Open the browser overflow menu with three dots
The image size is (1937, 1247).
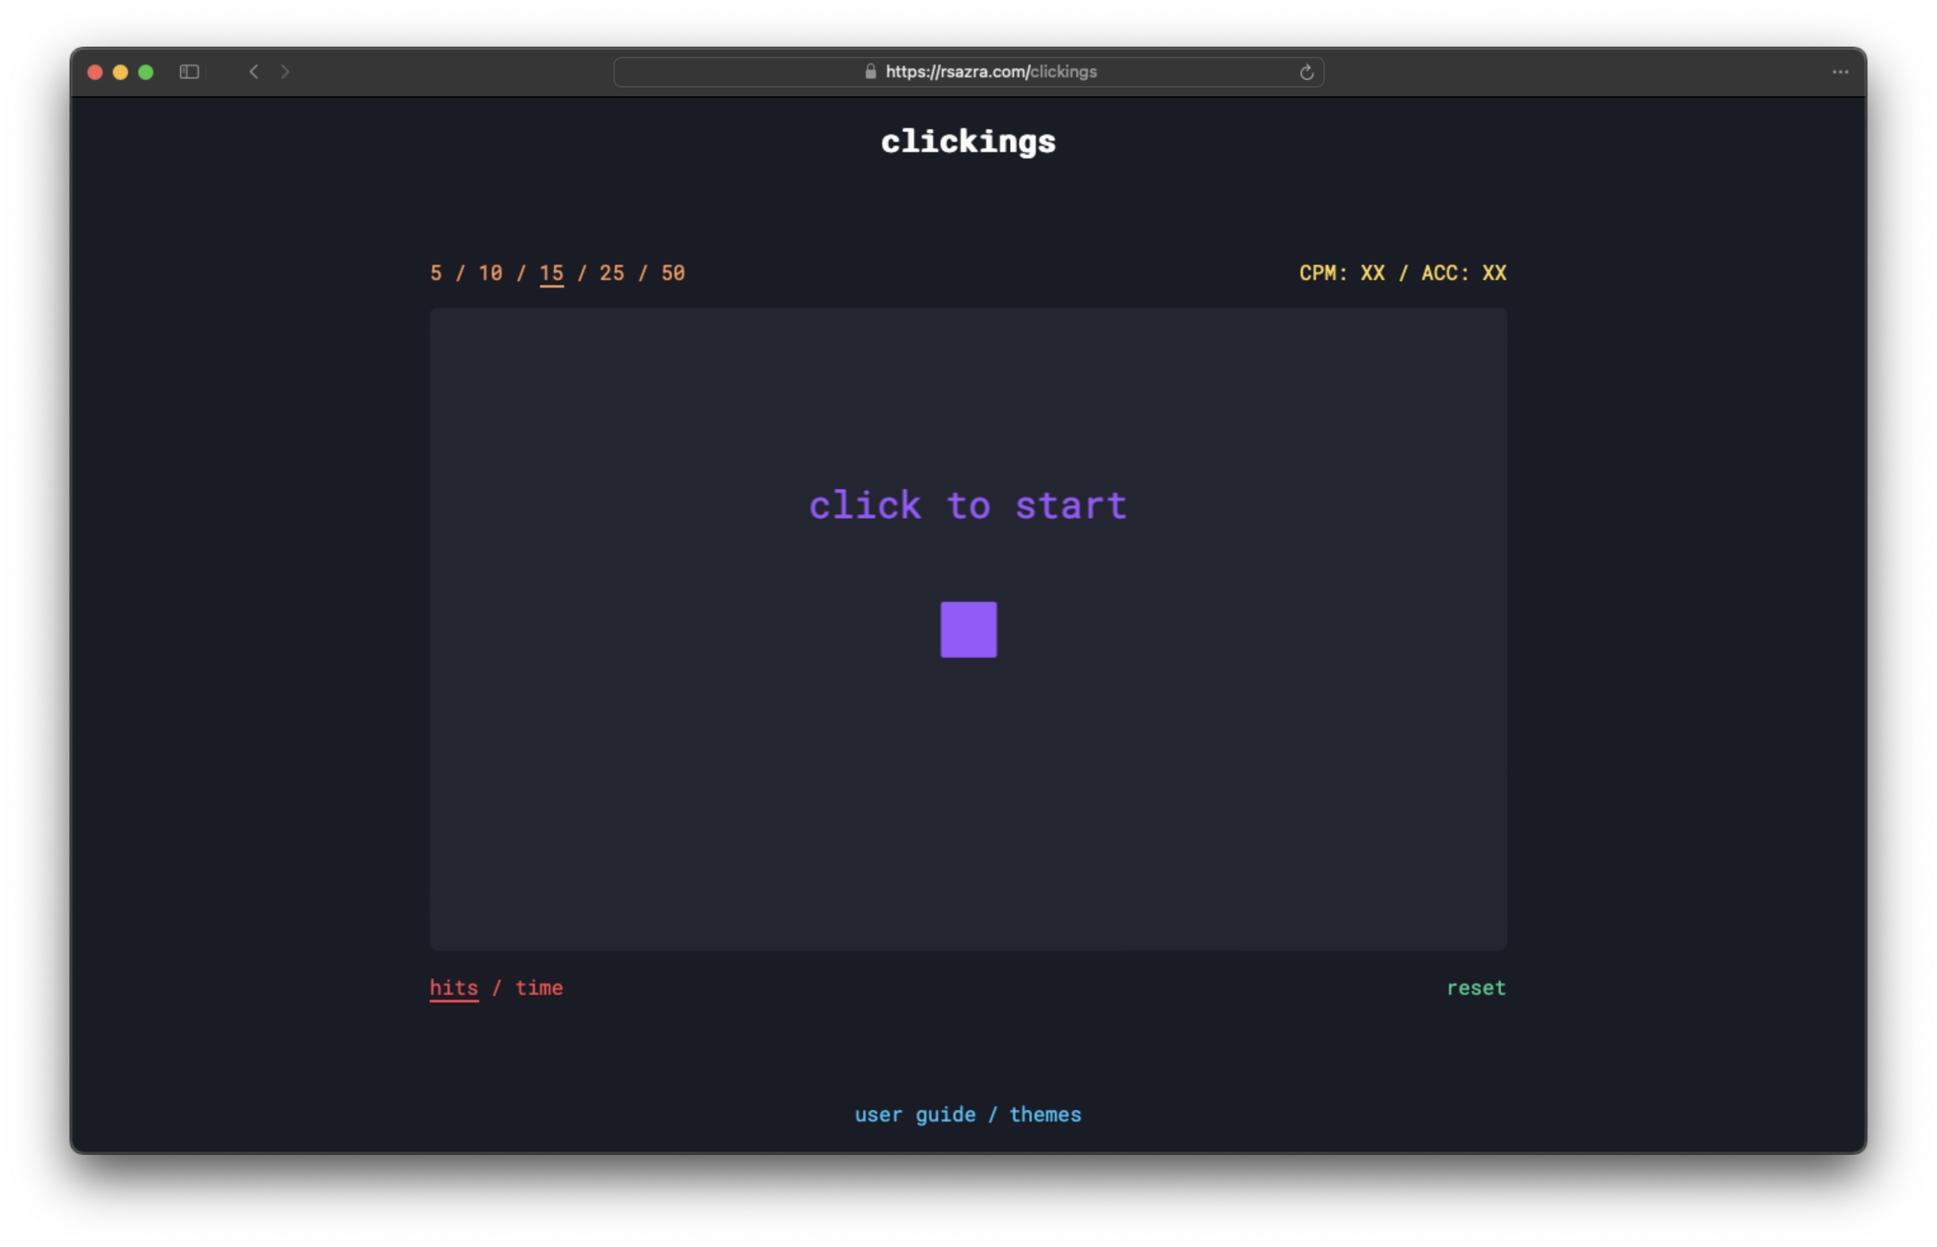pyautogui.click(x=1840, y=72)
